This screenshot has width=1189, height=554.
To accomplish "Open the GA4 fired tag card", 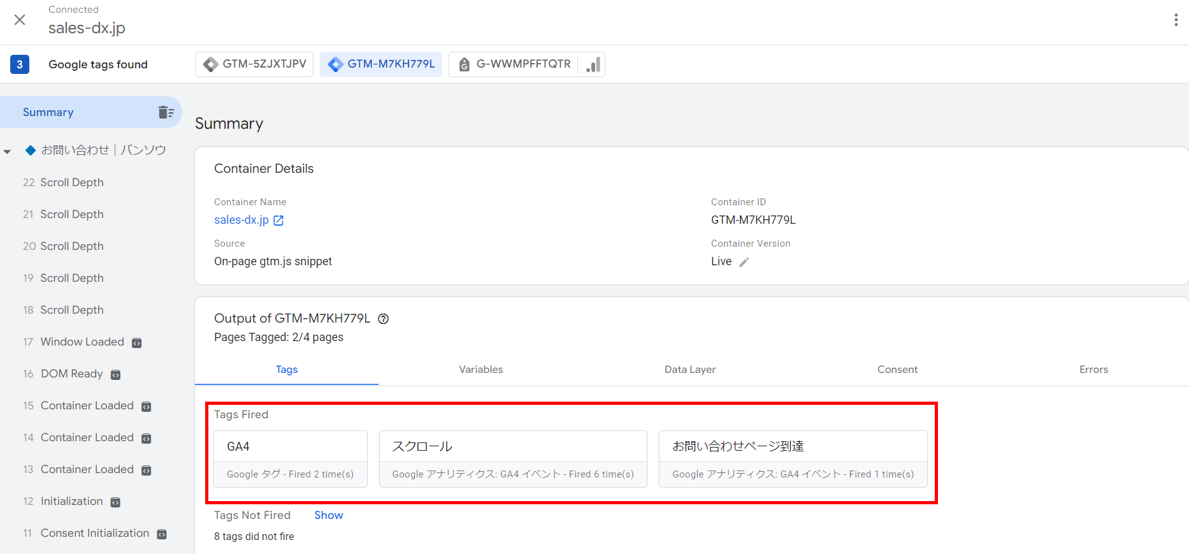I will pyautogui.click(x=291, y=459).
